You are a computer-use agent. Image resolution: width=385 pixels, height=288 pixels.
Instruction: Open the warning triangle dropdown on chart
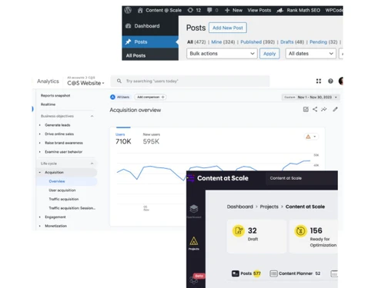coord(311,137)
